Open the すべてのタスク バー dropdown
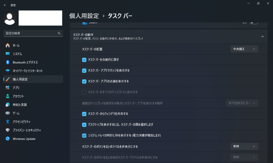The height and width of the screenshot is (163, 273). tap(242, 103)
